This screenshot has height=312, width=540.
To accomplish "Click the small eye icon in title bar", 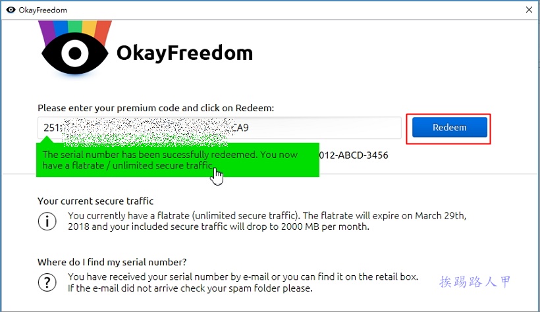I will (11, 10).
